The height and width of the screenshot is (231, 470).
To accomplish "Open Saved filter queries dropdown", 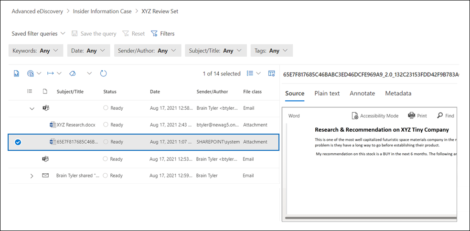I will coord(38,33).
